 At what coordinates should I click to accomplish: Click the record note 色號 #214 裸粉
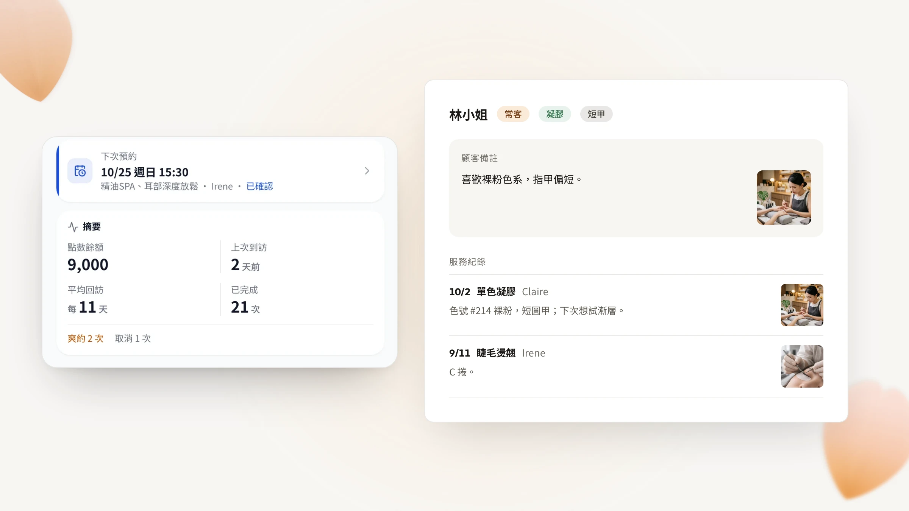[481, 311]
